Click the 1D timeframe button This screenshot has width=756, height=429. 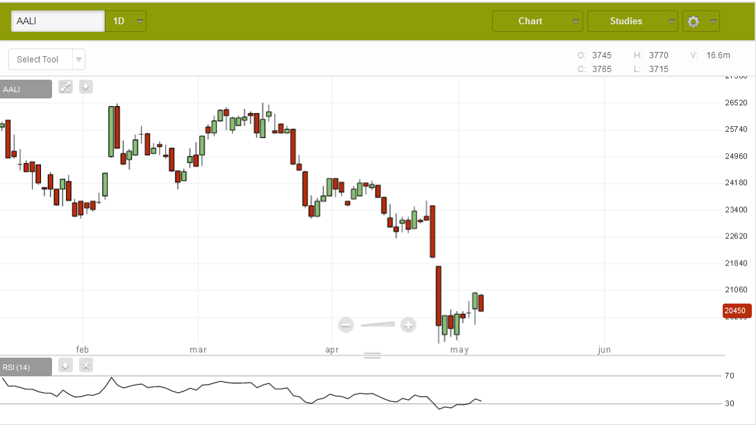119,21
